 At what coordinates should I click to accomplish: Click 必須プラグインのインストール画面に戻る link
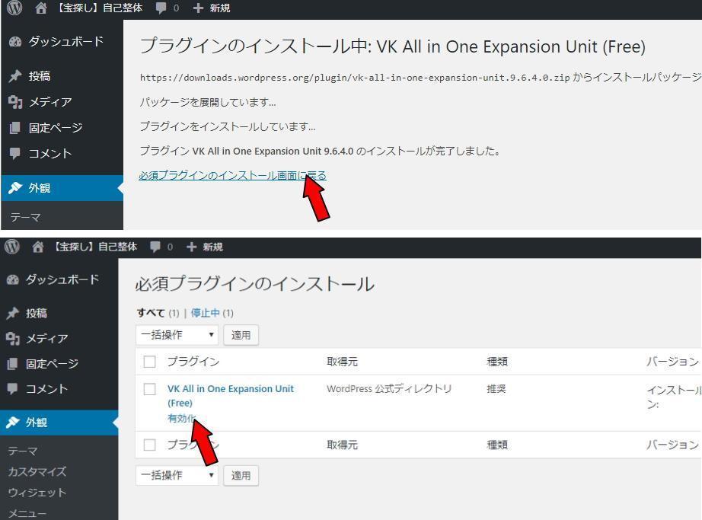232,175
